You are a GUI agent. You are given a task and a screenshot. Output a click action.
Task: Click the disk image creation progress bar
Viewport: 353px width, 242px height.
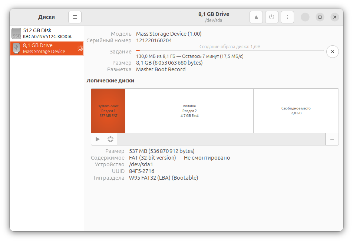(x=230, y=50)
